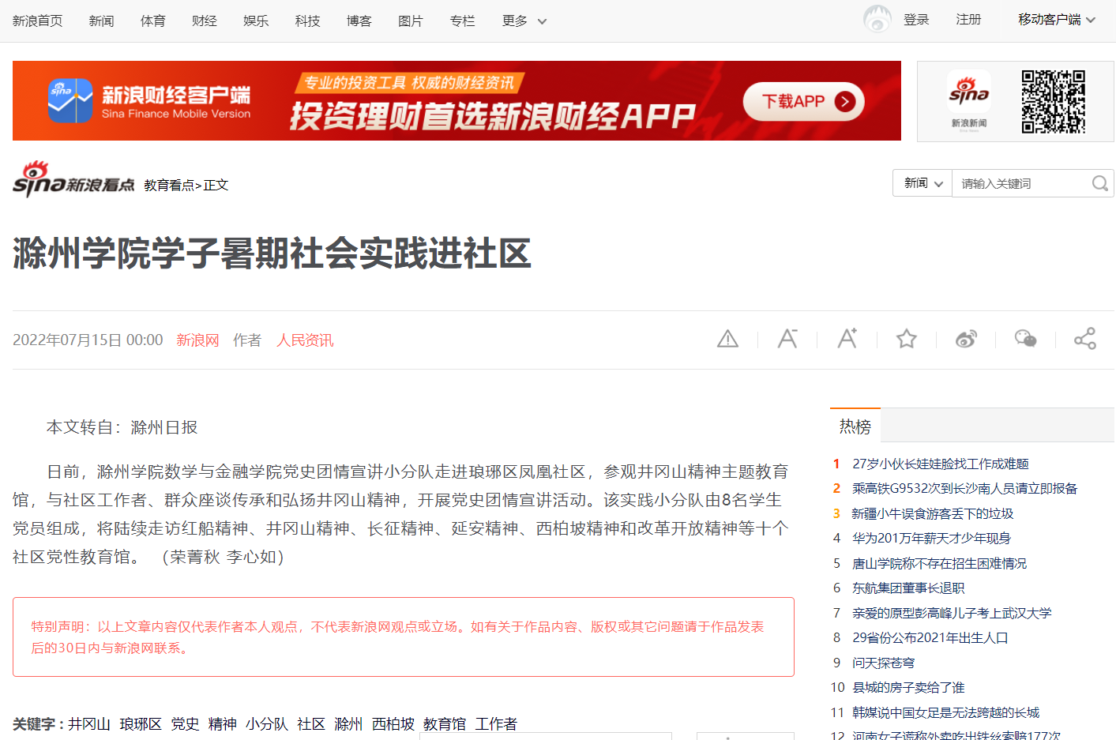The height and width of the screenshot is (740, 1116).
Task: Open the 新闻 search category dropdown
Action: [922, 183]
